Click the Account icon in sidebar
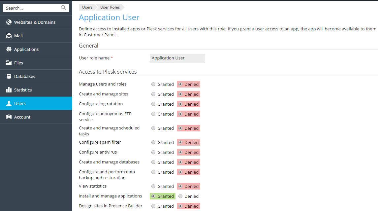This screenshot has width=378, height=211. 9,117
